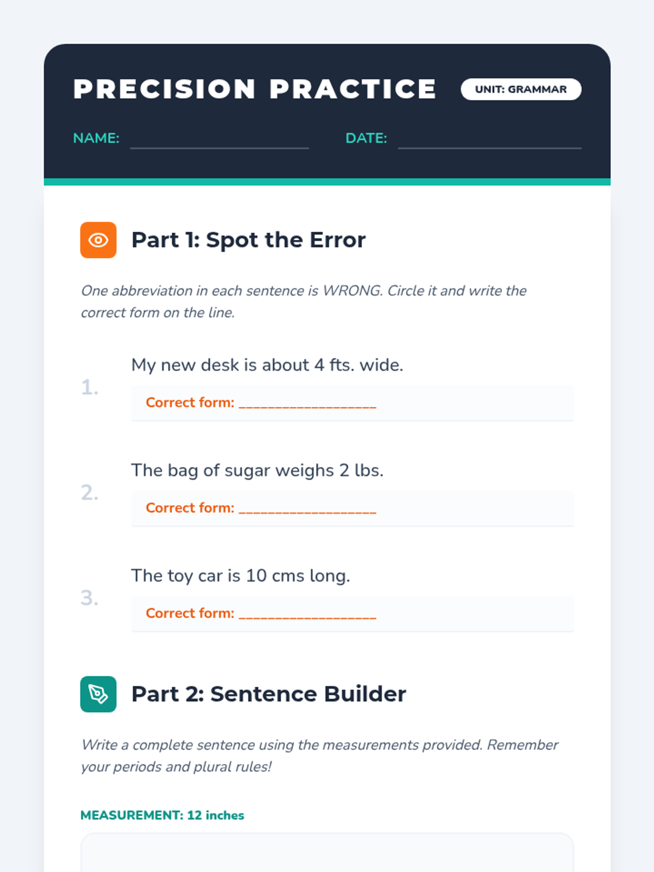Click the Correct form line for question 3
This screenshot has width=654, height=872.
click(352, 613)
